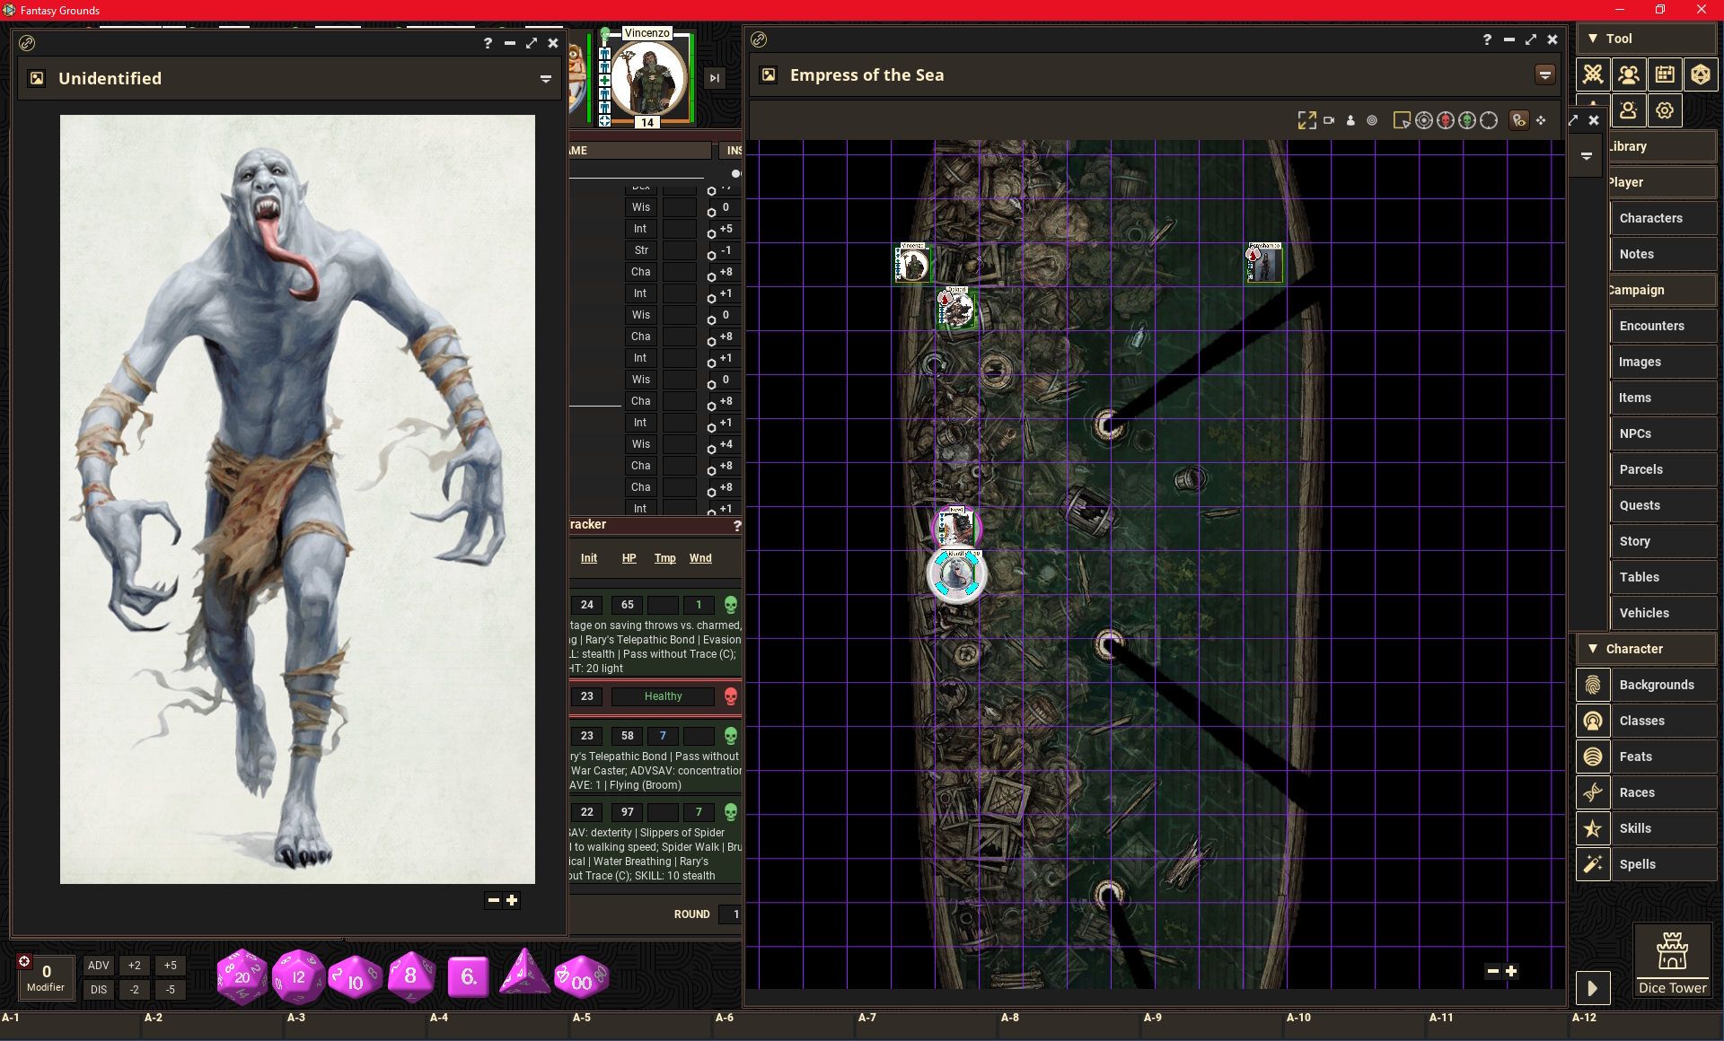Image resolution: width=1724 pixels, height=1041 pixels.
Task: Select the map selection pointer tool
Action: click(1401, 120)
